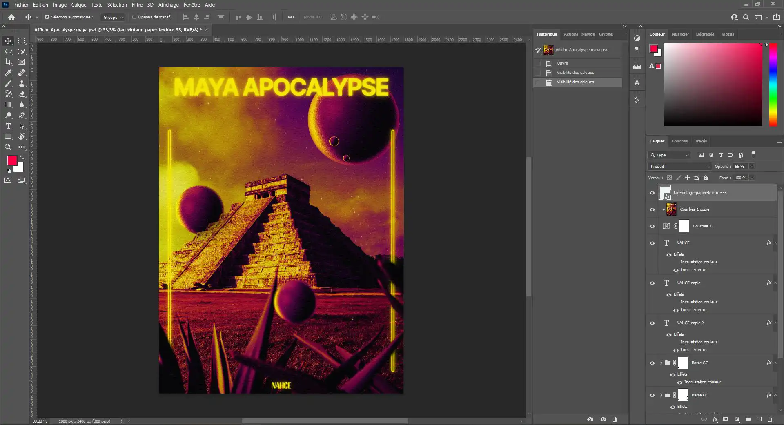Screen dimensions: 784x425
Task: Click the zoom percentage field in status bar
Action: 40,421
